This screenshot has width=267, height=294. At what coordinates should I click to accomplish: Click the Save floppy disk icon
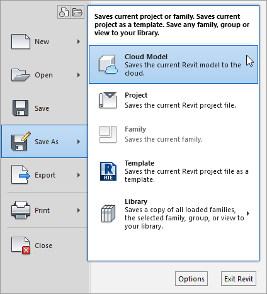(20, 108)
